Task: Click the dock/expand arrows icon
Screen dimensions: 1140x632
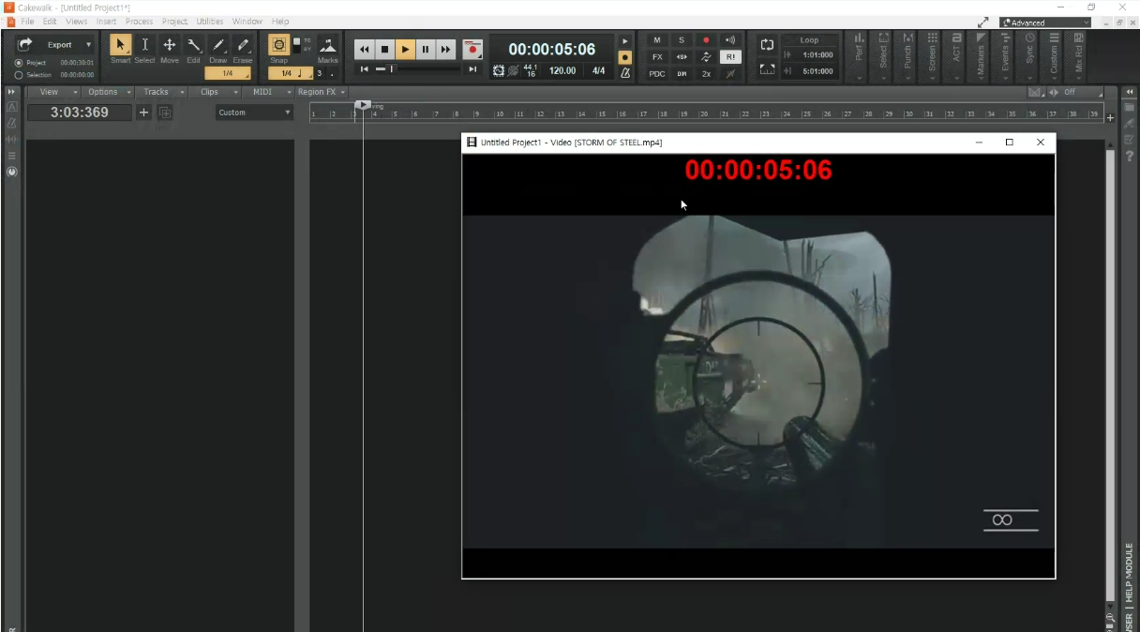Action: [982, 23]
